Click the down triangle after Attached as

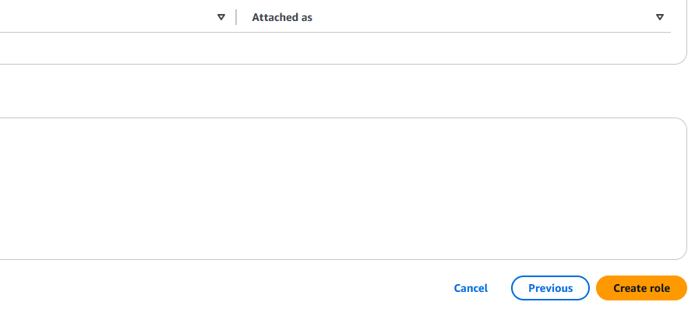(659, 17)
